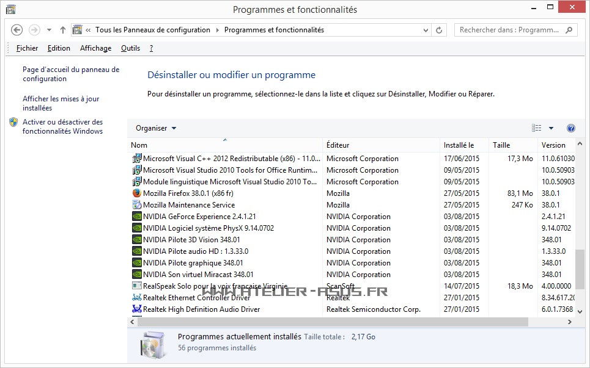Viewport: 590px width, 368px height.
Task: Click in the Rechercher search field
Action: [x=507, y=30]
